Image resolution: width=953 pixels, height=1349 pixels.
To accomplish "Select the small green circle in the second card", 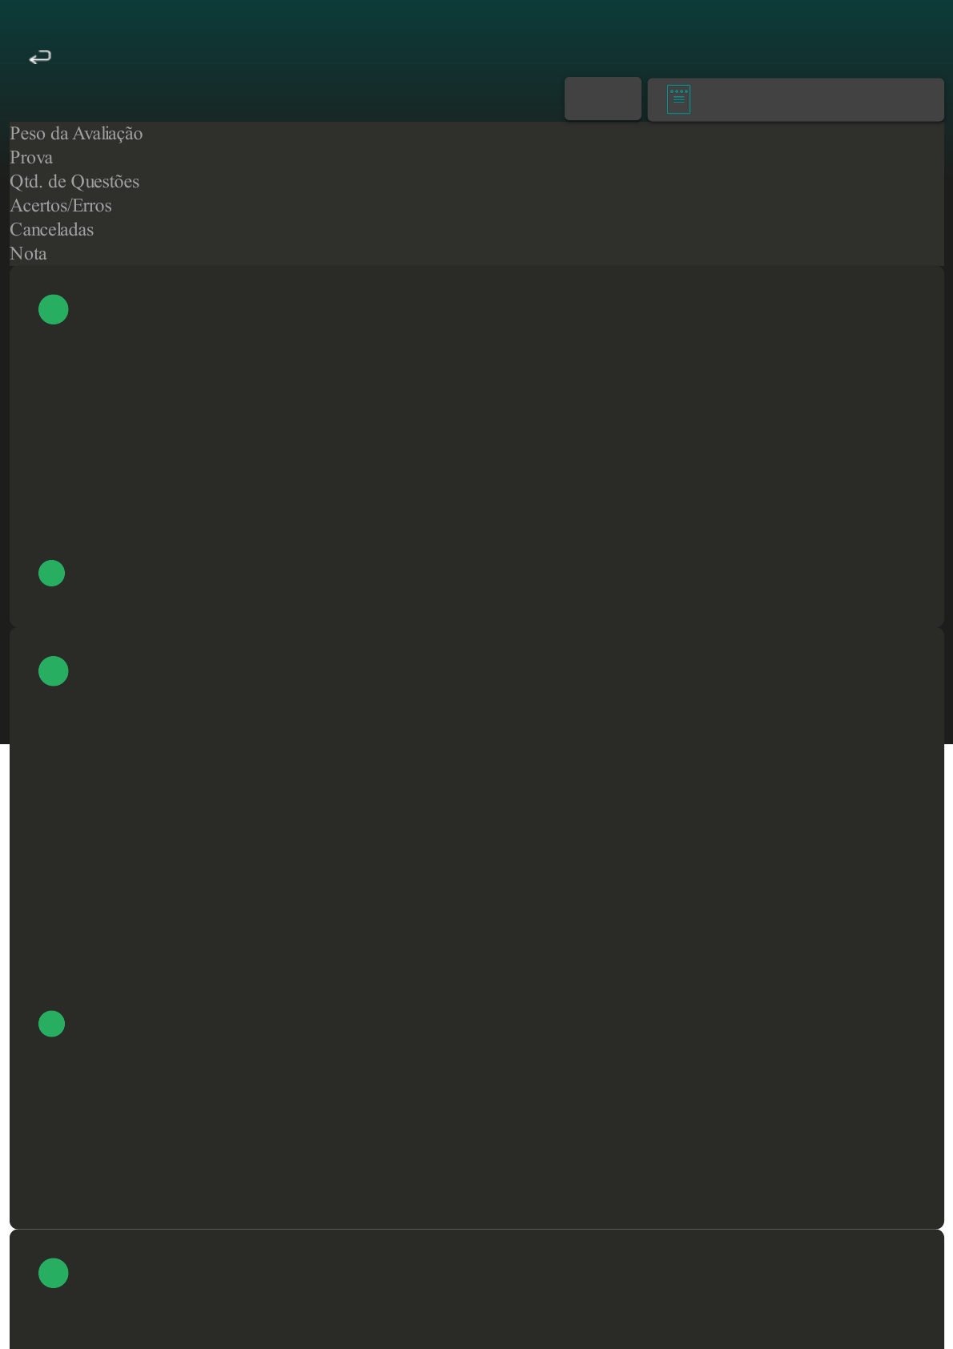I will point(52,1024).
